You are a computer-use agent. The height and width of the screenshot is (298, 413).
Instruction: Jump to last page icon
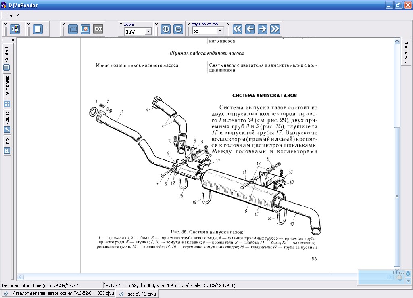[275, 29]
